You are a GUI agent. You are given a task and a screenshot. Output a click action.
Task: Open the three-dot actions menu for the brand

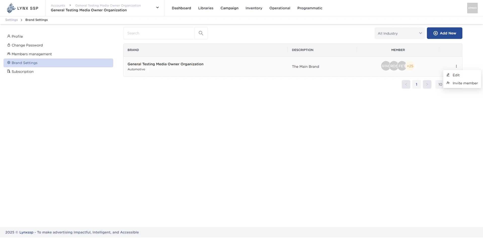click(456, 66)
